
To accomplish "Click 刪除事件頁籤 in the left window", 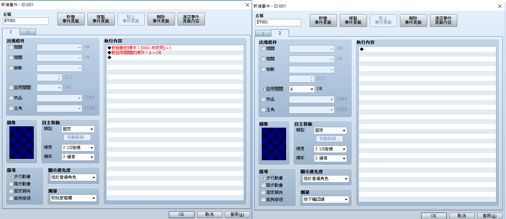I will (161, 19).
